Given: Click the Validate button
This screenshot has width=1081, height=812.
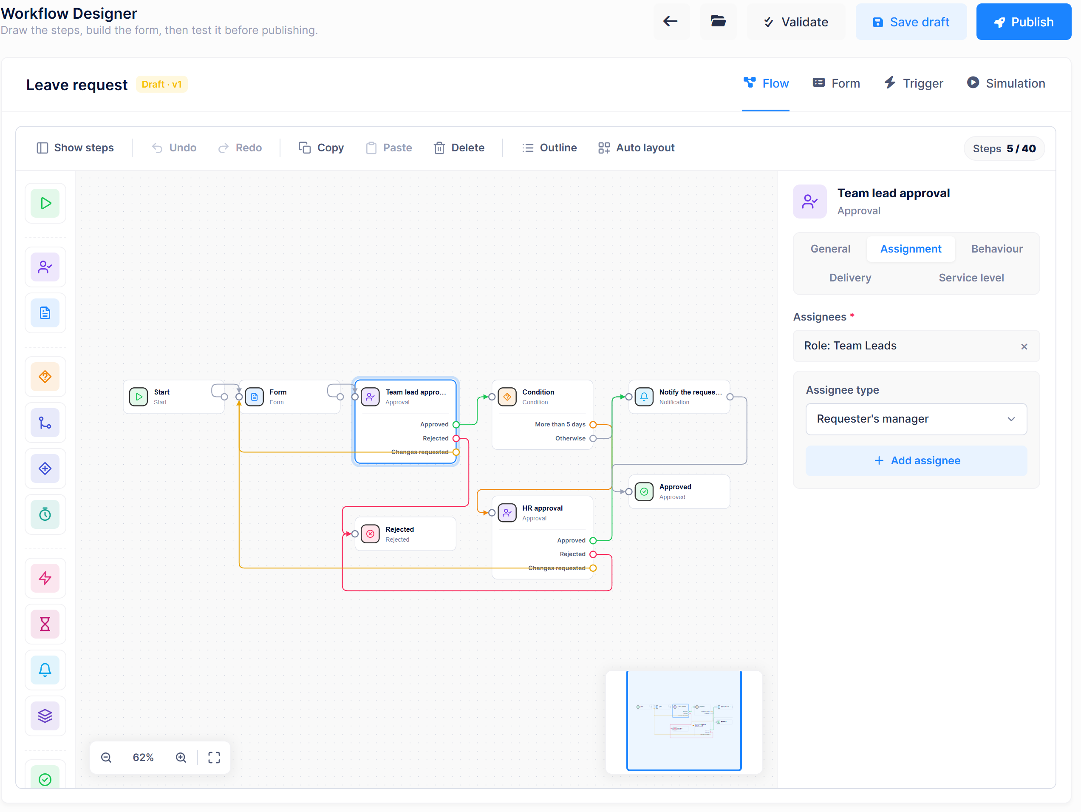Looking at the screenshot, I should coord(796,22).
